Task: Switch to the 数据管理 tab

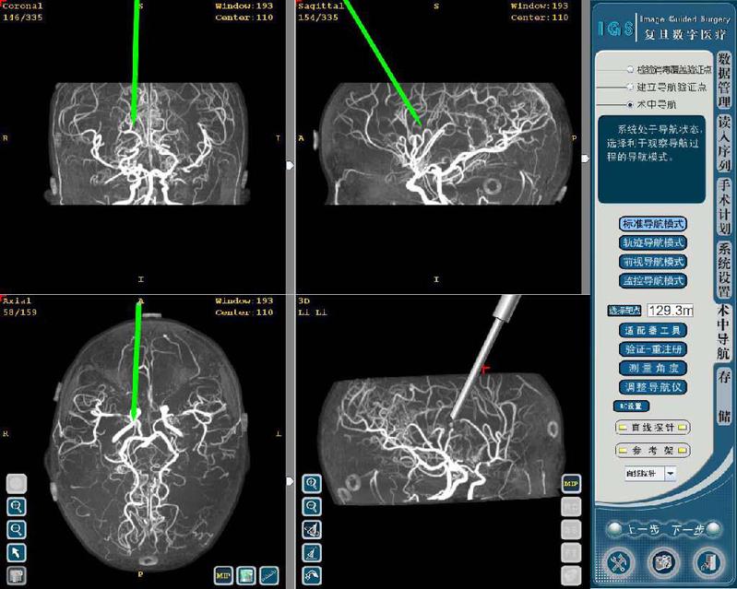Action: [724, 78]
